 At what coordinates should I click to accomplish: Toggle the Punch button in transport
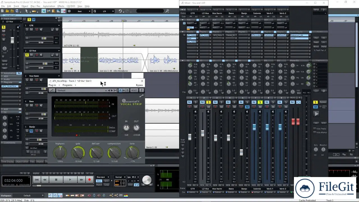tap(99, 185)
